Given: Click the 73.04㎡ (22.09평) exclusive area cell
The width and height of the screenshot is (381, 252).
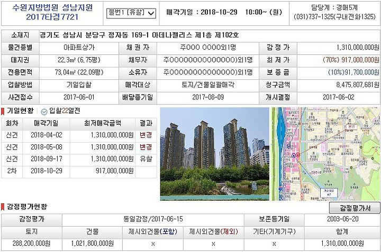Looking at the screenshot, I should pyautogui.click(x=79, y=72).
